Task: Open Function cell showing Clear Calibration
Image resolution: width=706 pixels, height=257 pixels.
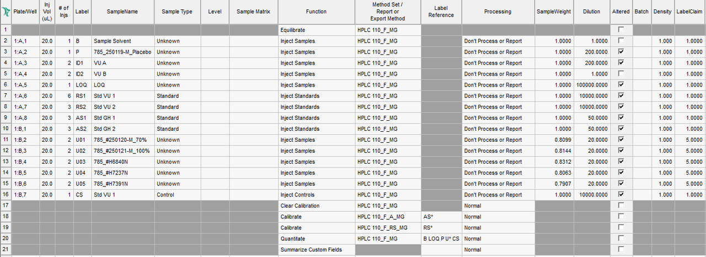Action: 317,206
